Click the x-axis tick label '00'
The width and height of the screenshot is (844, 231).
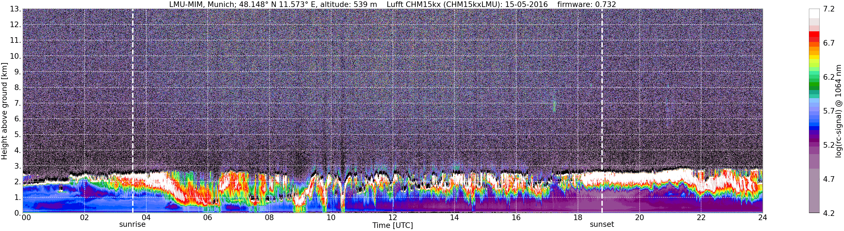[27, 218]
